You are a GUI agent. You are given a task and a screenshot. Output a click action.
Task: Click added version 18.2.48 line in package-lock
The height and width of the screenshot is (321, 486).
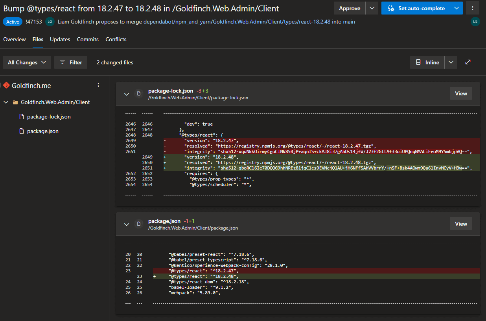(x=322, y=157)
